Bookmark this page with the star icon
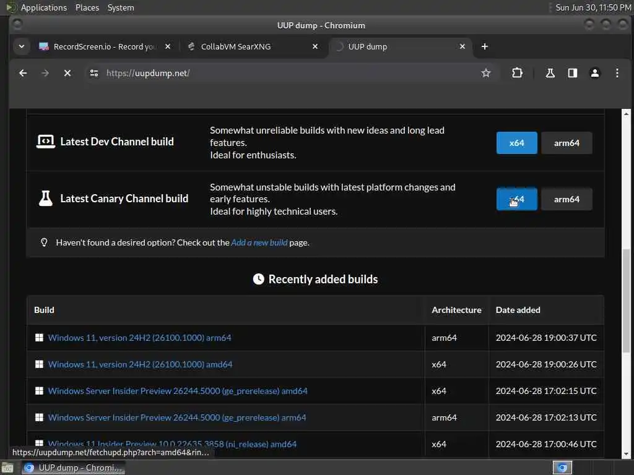The height and width of the screenshot is (475, 634). tap(486, 73)
